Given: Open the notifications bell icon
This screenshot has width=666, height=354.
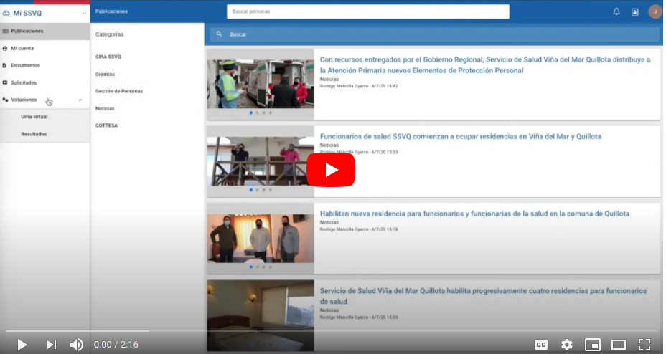Looking at the screenshot, I should coord(616,12).
